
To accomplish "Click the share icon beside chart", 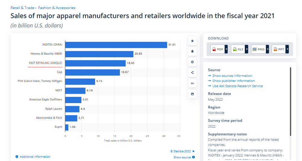I will [192, 72].
